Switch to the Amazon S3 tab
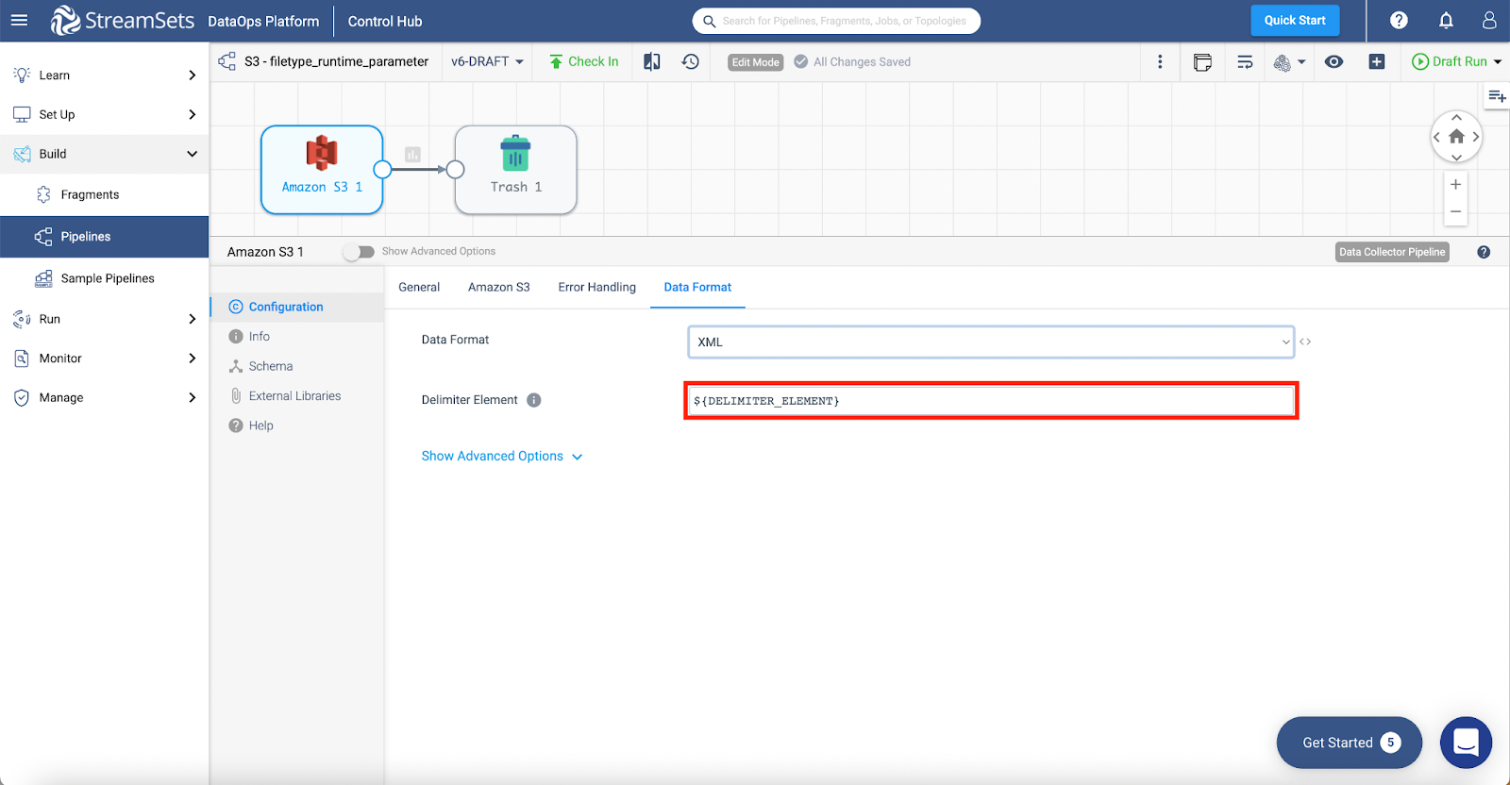The image size is (1510, 785). (499, 287)
